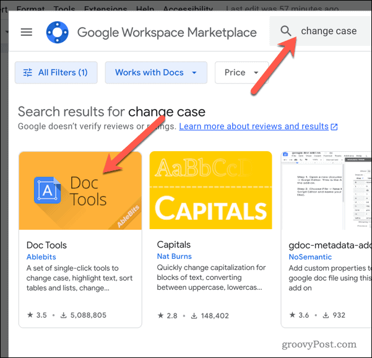Open the gdoc-metadata add-on thumbnail
Image resolution: width=372 pixels, height=358 pixels.
326,190
